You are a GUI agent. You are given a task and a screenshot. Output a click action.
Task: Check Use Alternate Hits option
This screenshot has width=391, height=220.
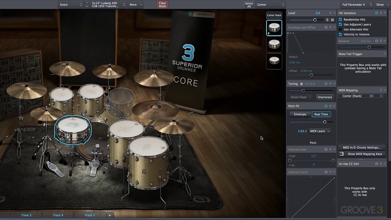click(x=340, y=29)
